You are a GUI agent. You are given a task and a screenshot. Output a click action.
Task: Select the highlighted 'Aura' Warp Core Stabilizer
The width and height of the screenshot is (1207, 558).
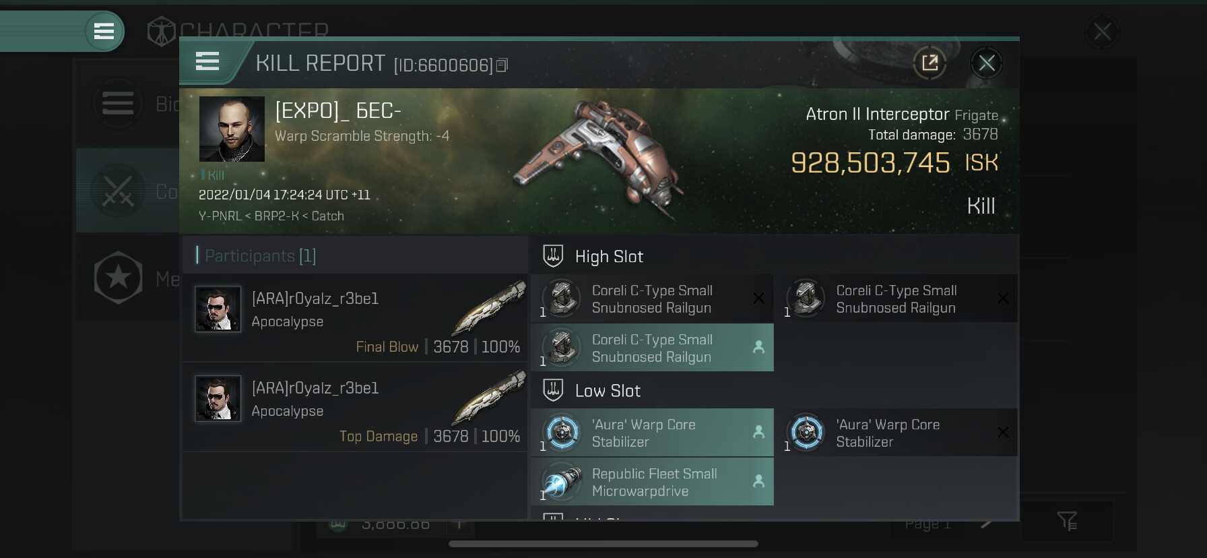651,433
